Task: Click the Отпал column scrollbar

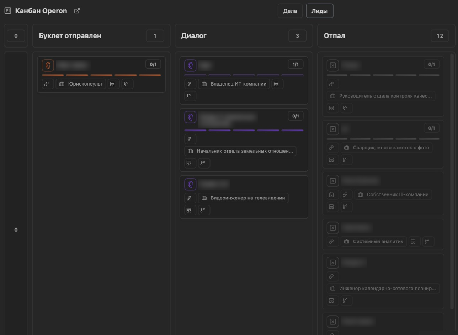Action: click(x=452, y=181)
